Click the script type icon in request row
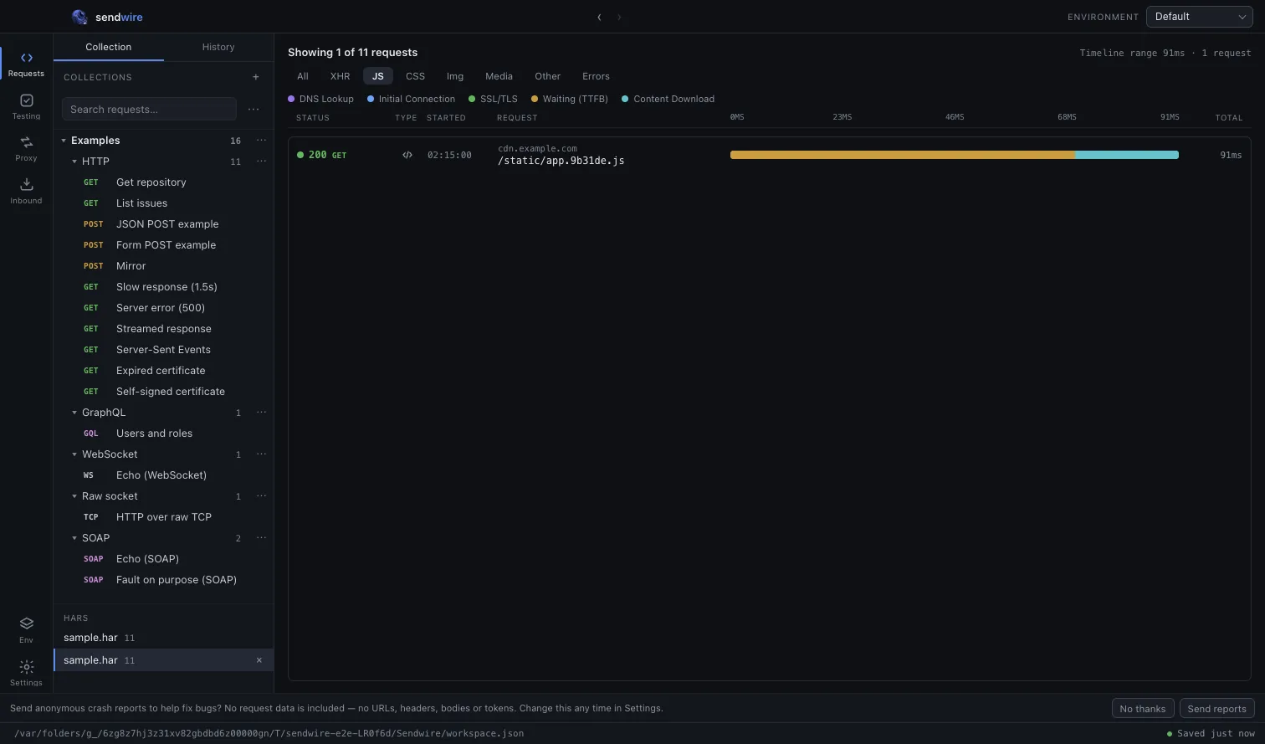This screenshot has height=744, width=1265. (x=407, y=155)
